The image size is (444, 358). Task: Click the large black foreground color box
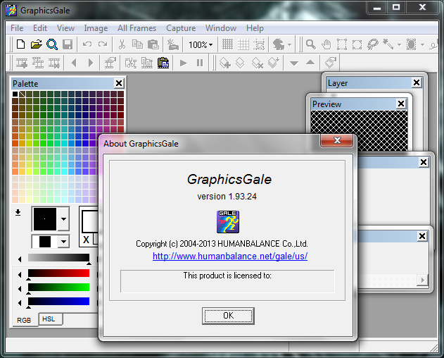tap(45, 219)
